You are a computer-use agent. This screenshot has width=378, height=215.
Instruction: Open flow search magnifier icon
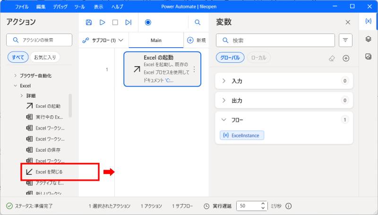coord(198,22)
